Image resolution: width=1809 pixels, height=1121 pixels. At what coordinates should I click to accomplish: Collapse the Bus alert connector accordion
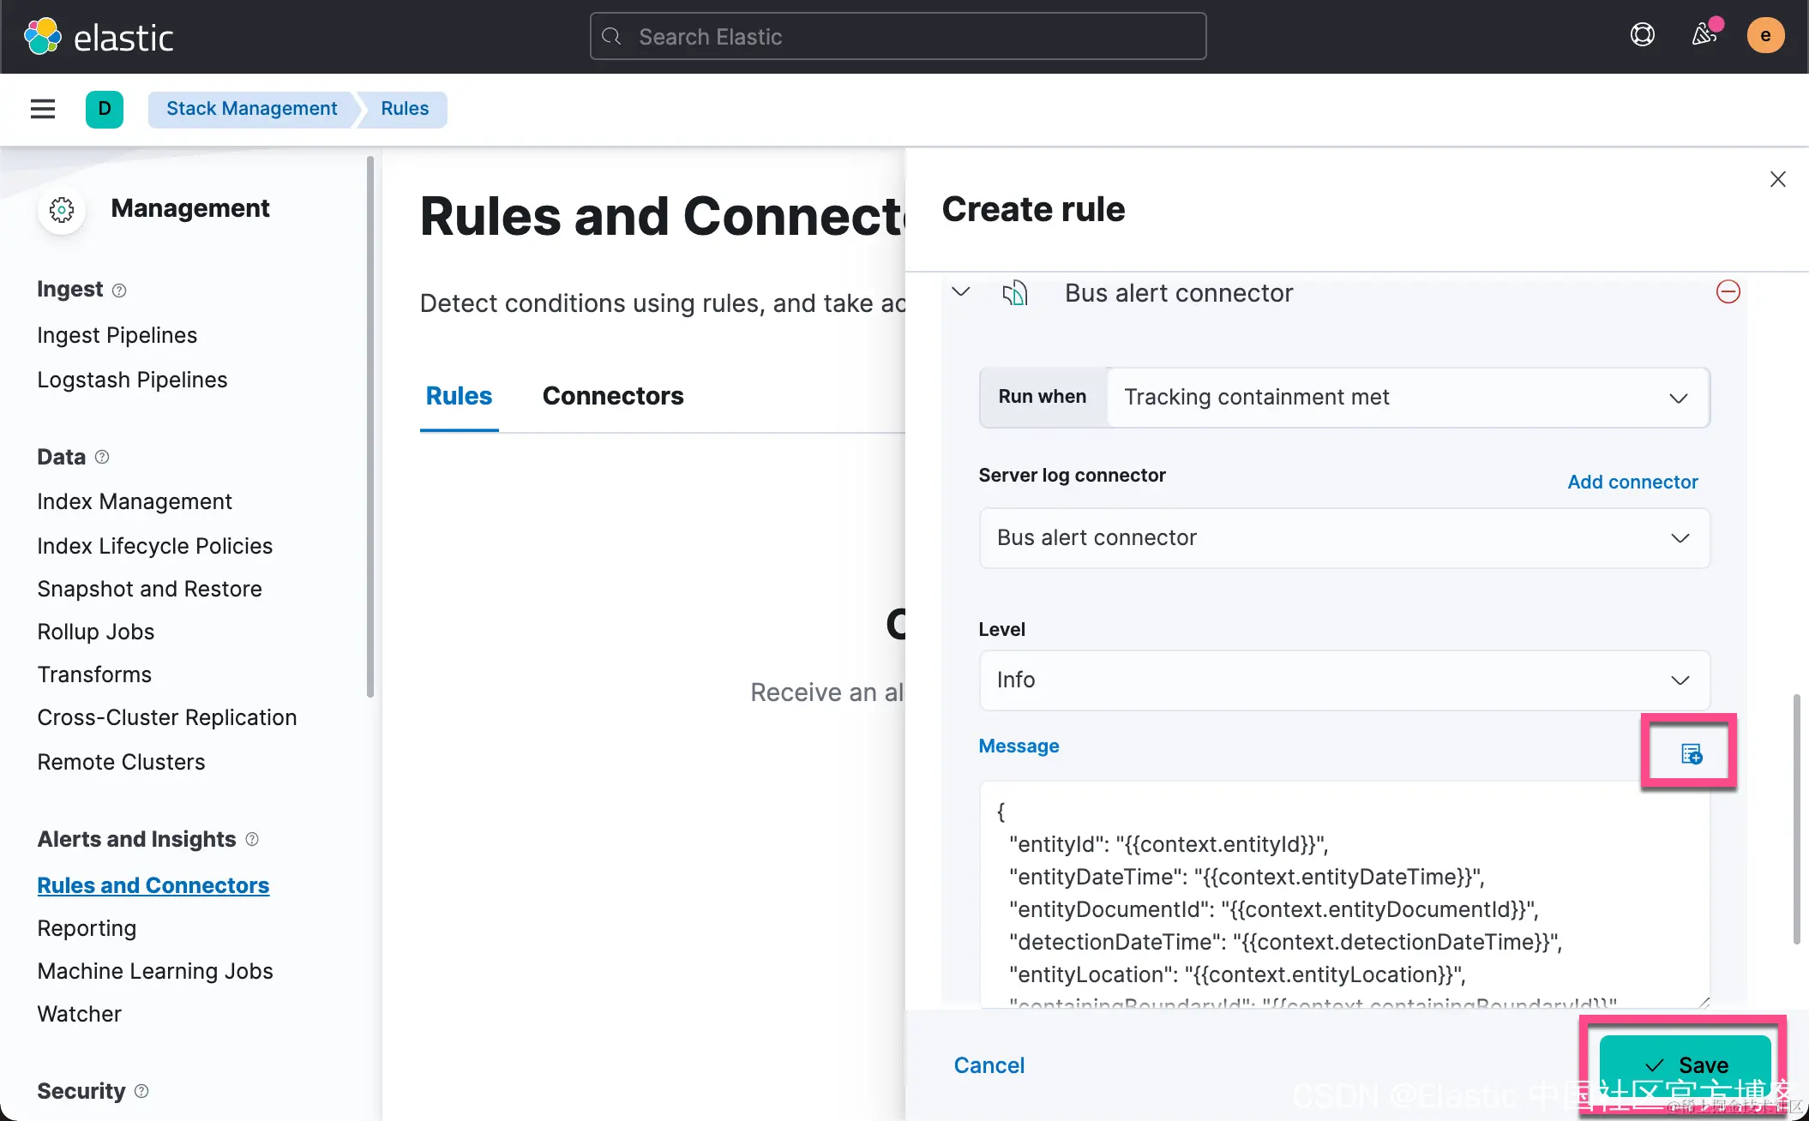pyautogui.click(x=961, y=292)
